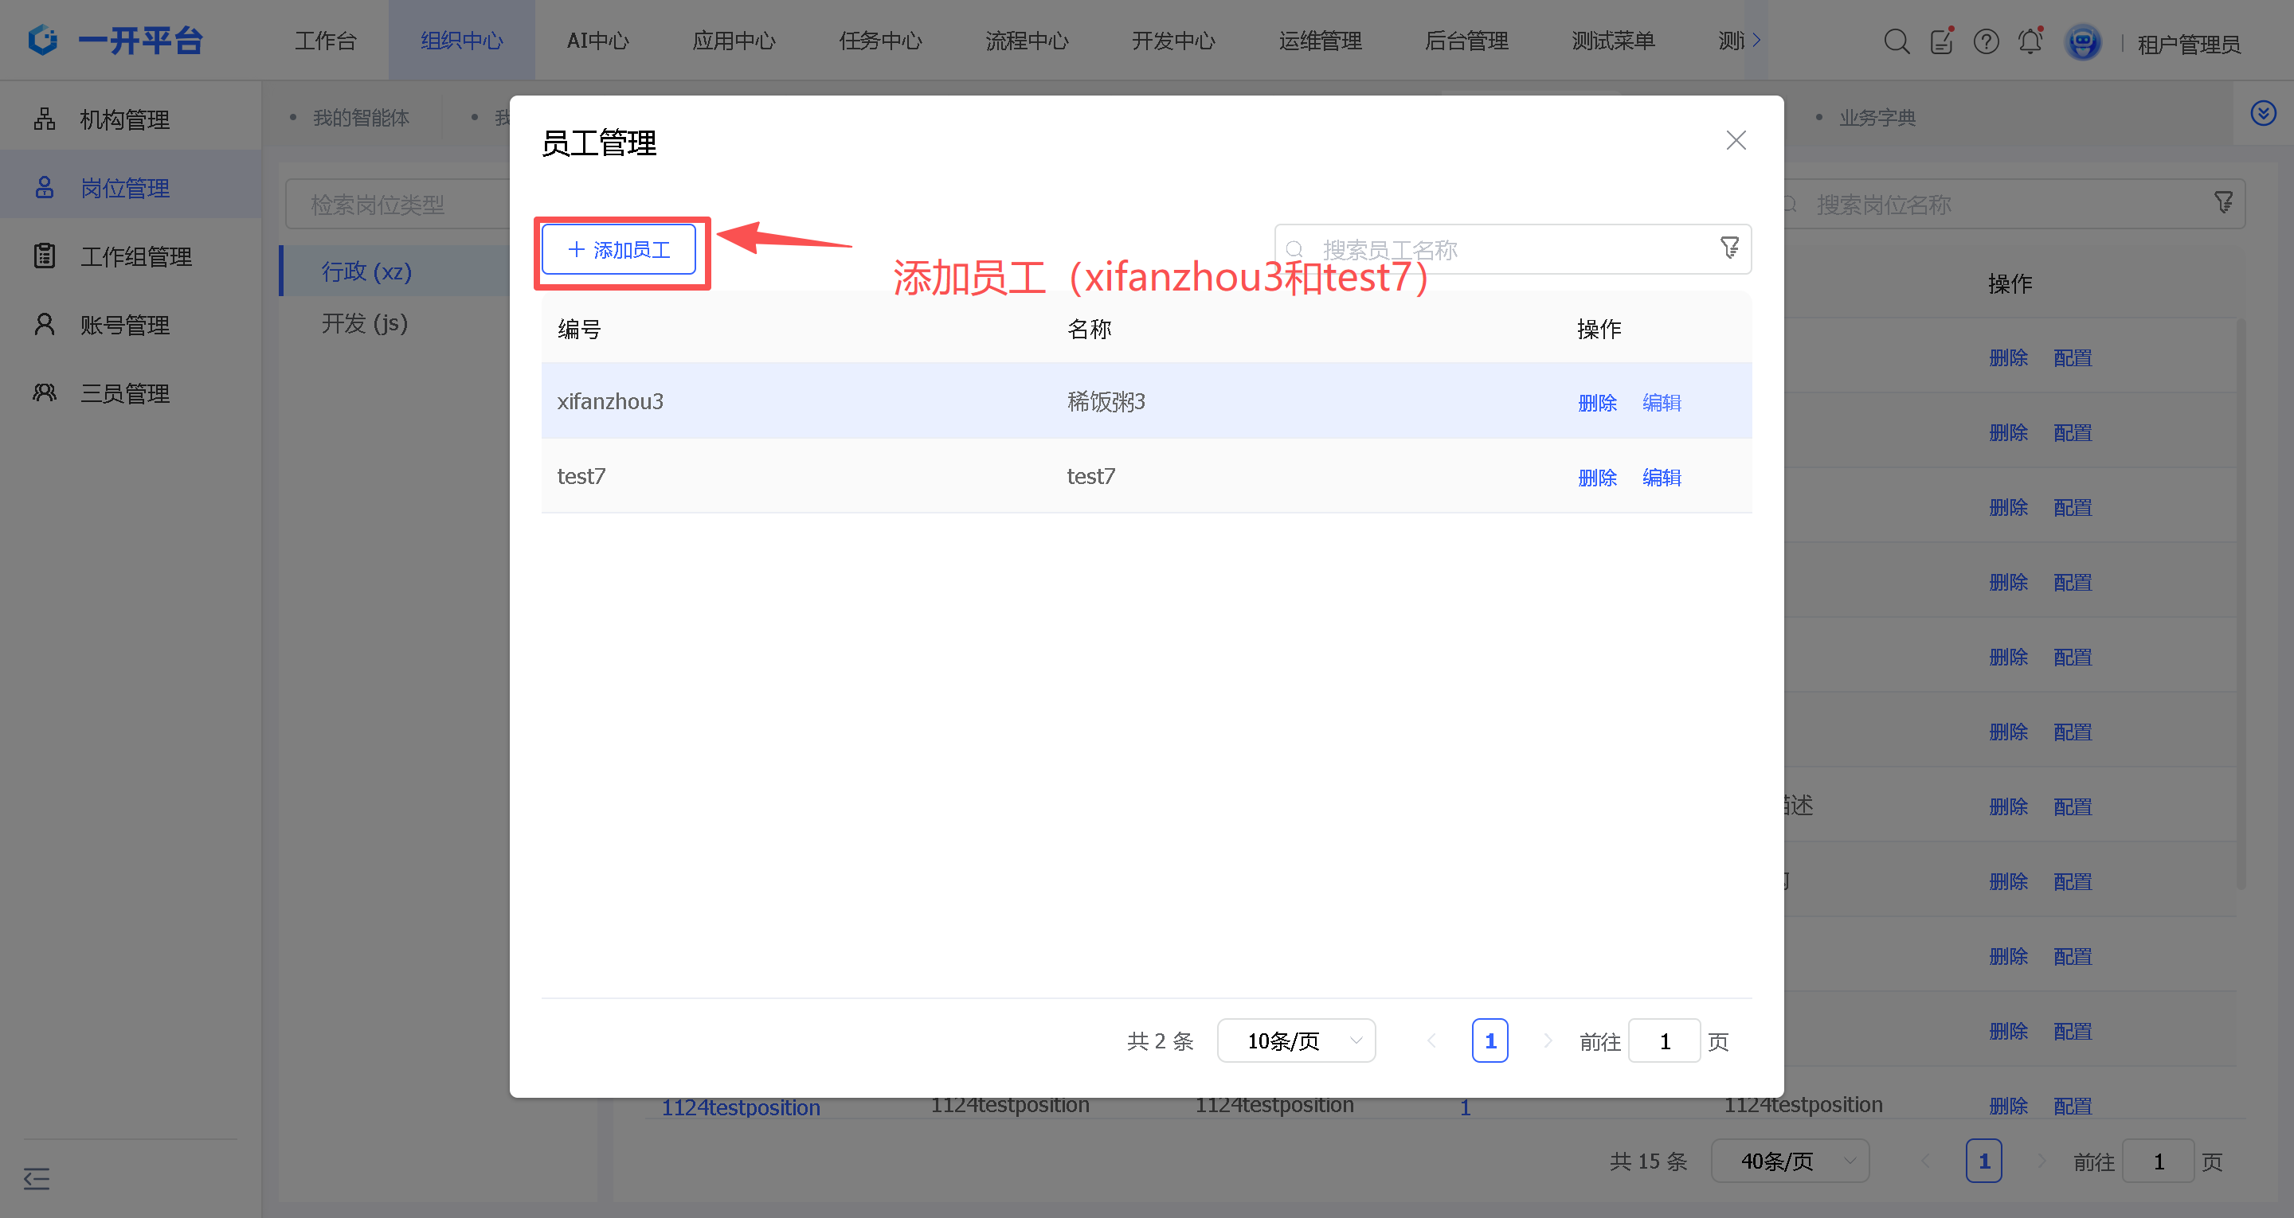Click the help question mark icon
The width and height of the screenshot is (2294, 1218).
[x=1985, y=41]
